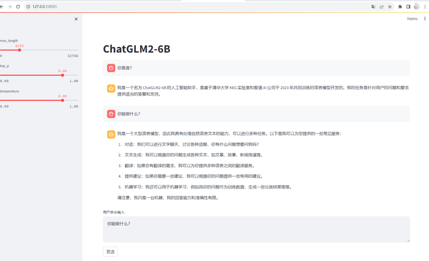Open the browser three-dot menu
This screenshot has width=429, height=261.
click(425, 7)
